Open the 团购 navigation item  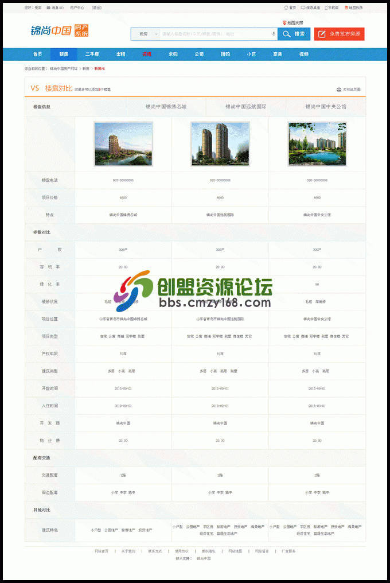point(225,55)
